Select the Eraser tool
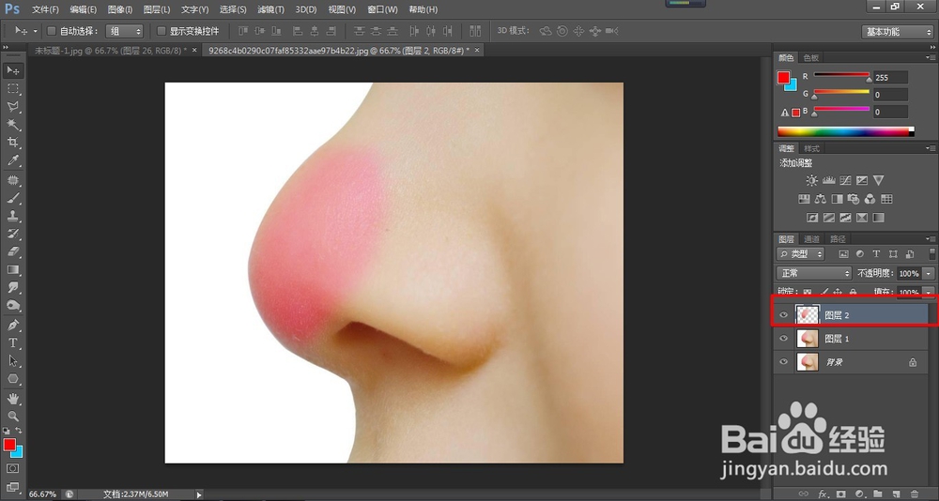The width and height of the screenshot is (939, 501). 13,252
